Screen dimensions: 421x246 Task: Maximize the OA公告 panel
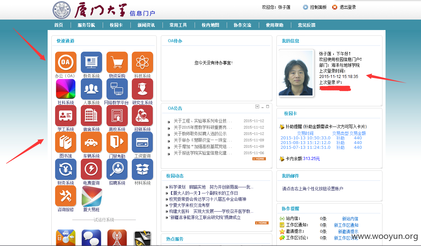pyautogui.click(x=268, y=107)
